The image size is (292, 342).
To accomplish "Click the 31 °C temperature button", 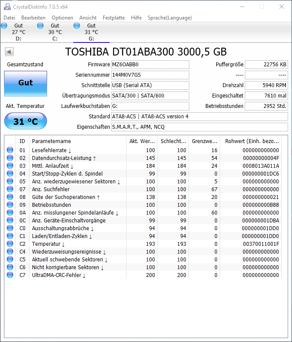I will click(26, 121).
